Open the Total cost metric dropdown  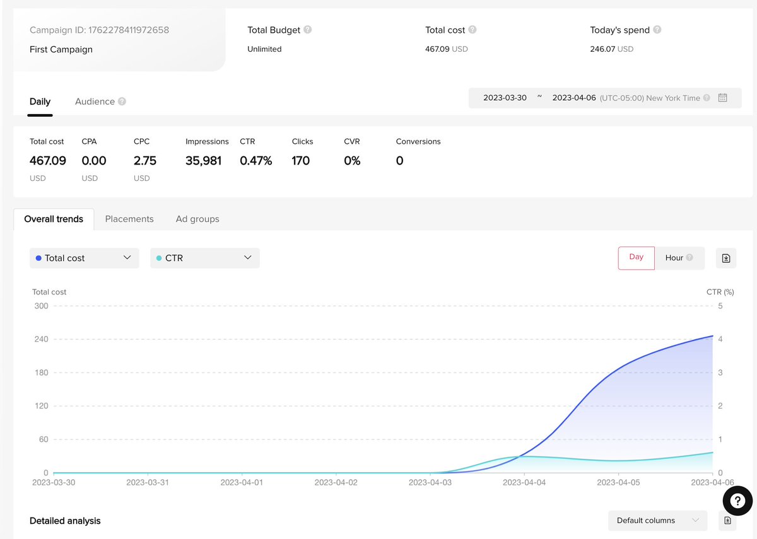click(84, 258)
